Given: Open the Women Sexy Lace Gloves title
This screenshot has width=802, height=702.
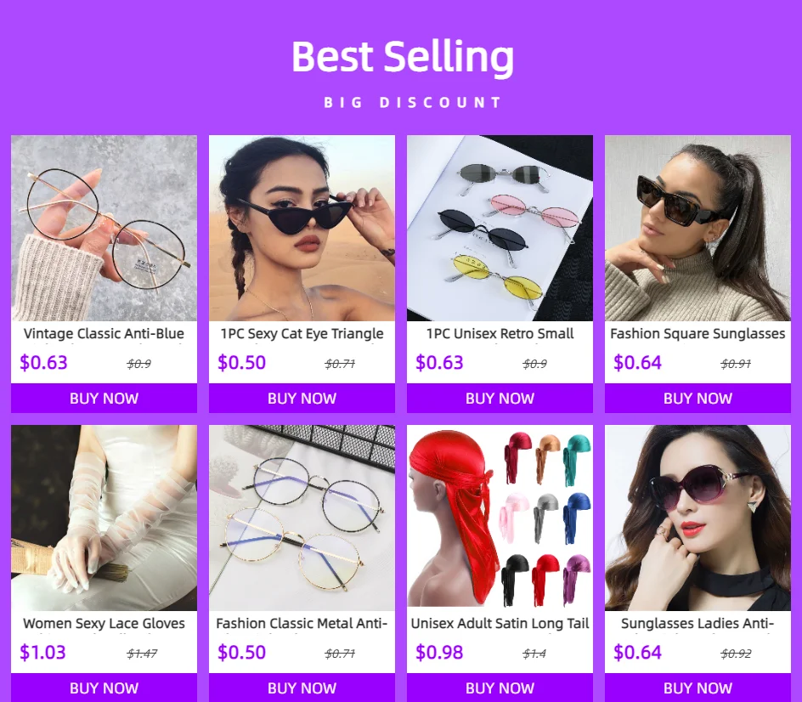Looking at the screenshot, I should click(104, 623).
